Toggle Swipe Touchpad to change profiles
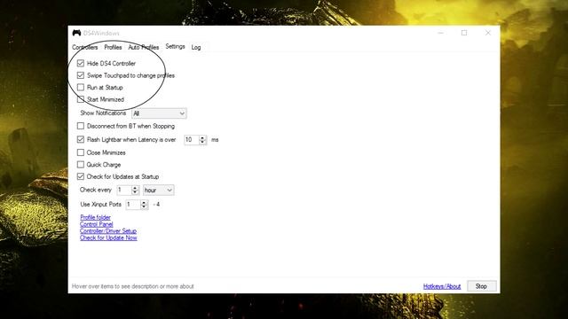Viewport: 568px width, 319px height. tap(81, 75)
